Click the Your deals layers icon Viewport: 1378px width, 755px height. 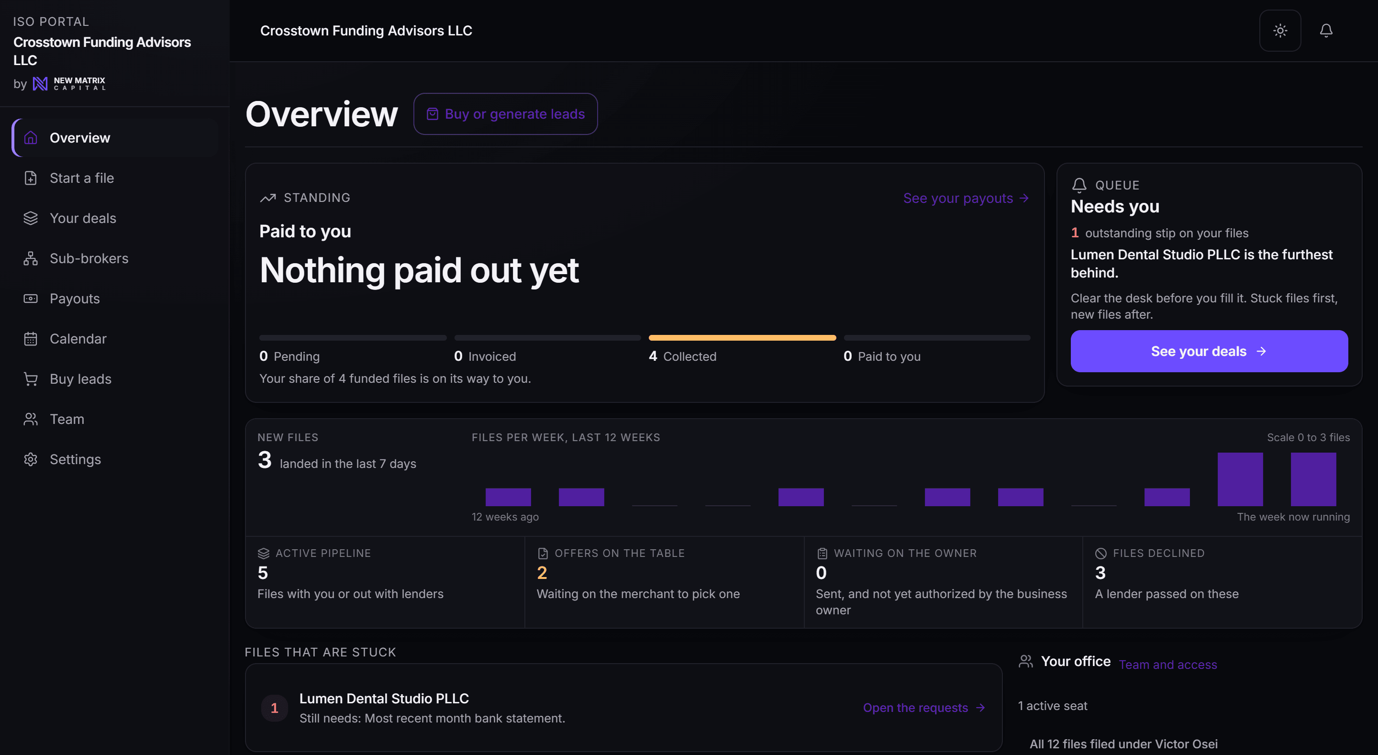(x=31, y=218)
